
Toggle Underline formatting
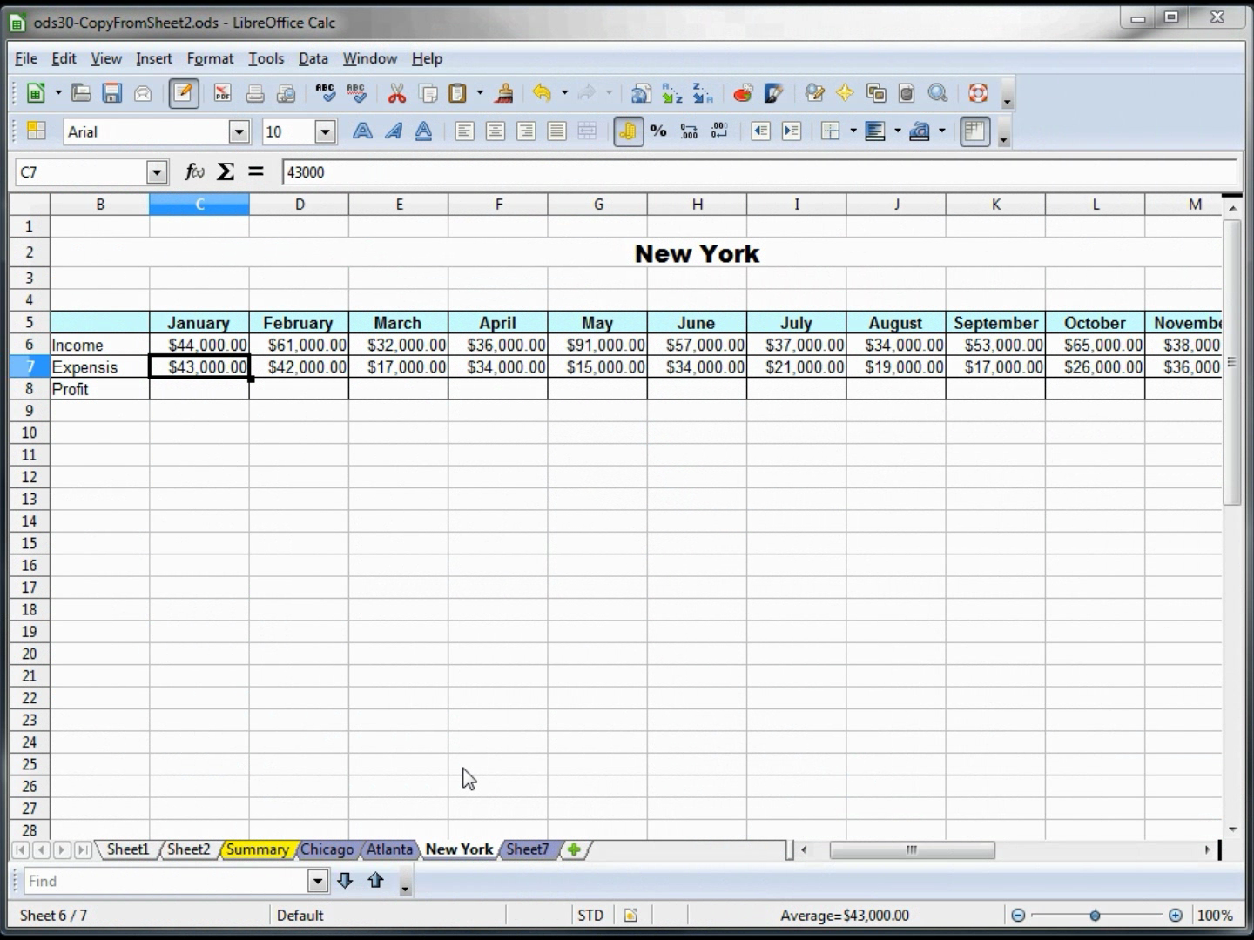click(423, 131)
